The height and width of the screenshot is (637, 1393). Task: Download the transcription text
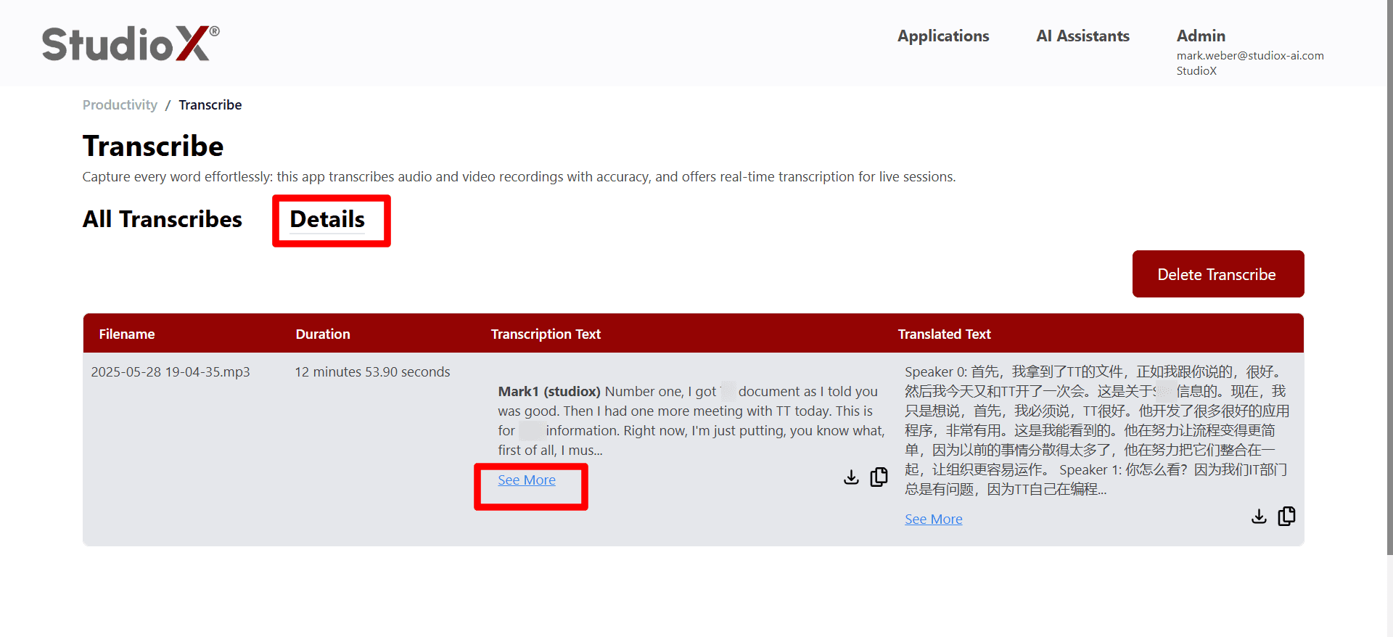pyautogui.click(x=851, y=477)
